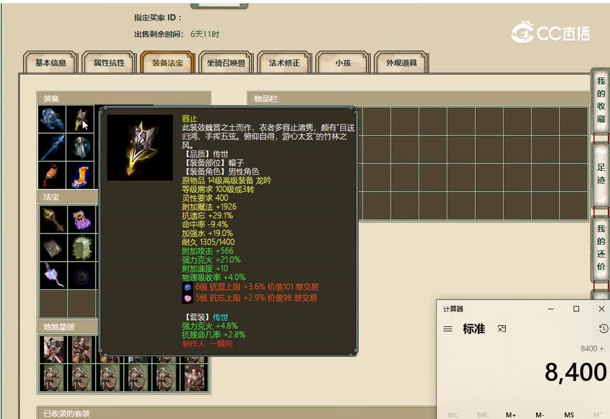
Task: Click the 灵性要求 400 line
Action: tap(205, 198)
